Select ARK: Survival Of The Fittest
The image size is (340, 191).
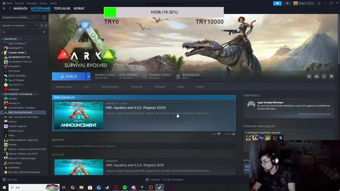coord(23,117)
